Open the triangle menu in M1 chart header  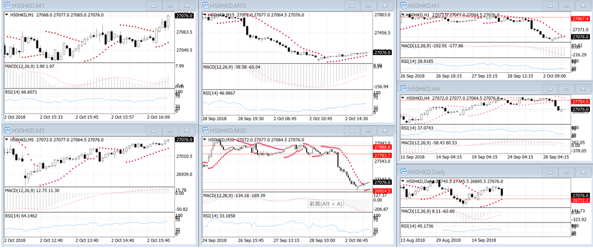coord(7,15)
